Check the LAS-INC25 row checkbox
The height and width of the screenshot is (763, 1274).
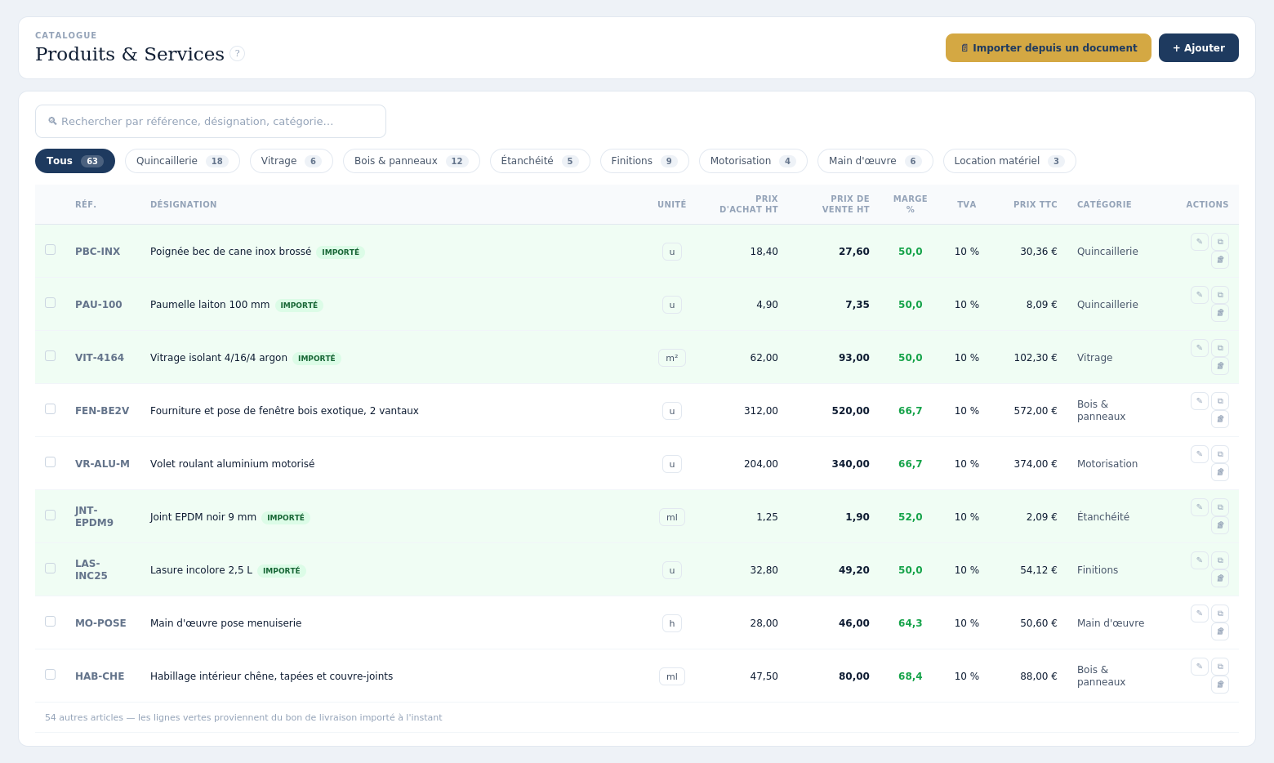click(x=51, y=569)
